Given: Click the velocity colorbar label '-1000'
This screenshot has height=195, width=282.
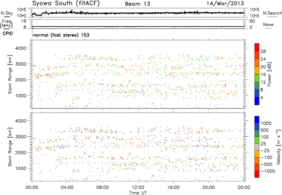Looking at the screenshot, I should tap(268, 171).
